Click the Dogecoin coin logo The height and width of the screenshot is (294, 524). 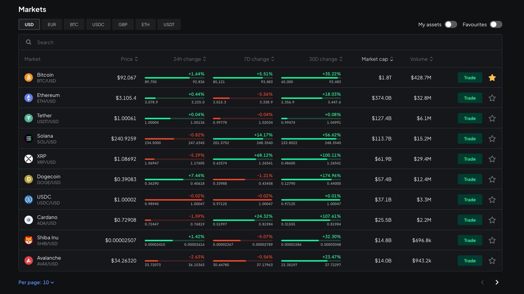(29, 179)
